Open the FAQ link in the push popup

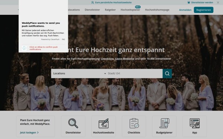coord(63,39)
